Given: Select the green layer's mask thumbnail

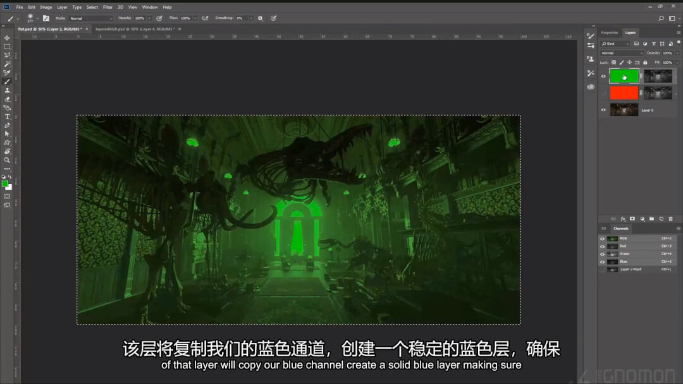Looking at the screenshot, I should coord(658,76).
